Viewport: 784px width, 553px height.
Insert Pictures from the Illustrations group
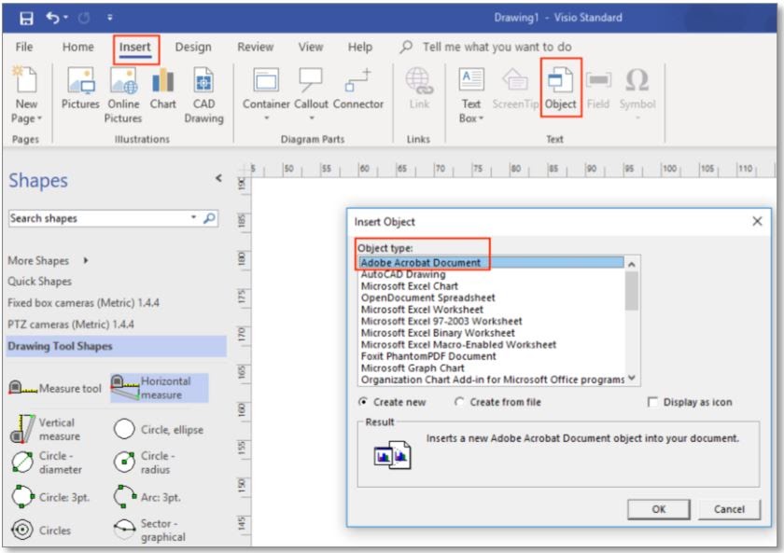coord(80,88)
